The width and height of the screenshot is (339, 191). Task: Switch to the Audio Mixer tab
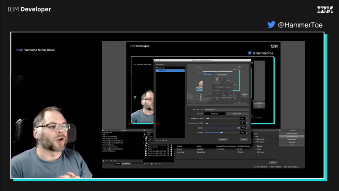pos(126,164)
